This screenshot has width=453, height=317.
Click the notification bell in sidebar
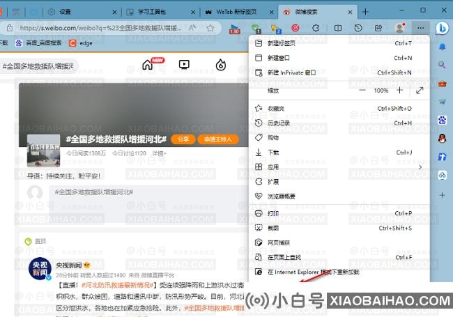click(x=442, y=47)
